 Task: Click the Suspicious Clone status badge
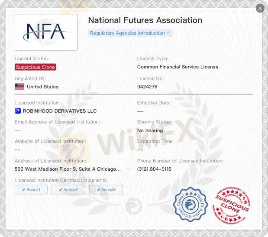[x=36, y=67]
